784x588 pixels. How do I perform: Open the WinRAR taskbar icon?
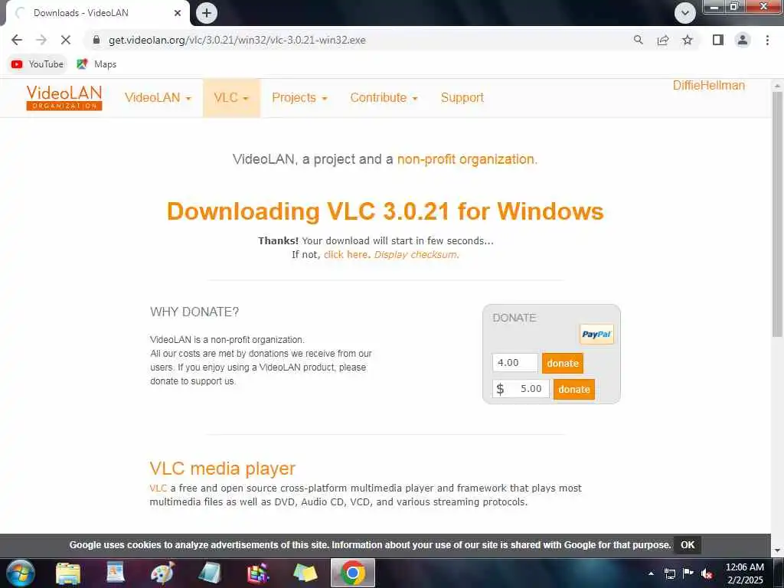[257, 573]
